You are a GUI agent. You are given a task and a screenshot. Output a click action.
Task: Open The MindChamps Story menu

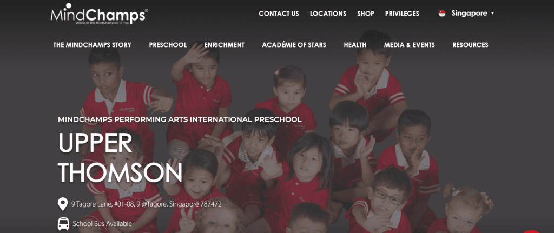click(x=92, y=45)
